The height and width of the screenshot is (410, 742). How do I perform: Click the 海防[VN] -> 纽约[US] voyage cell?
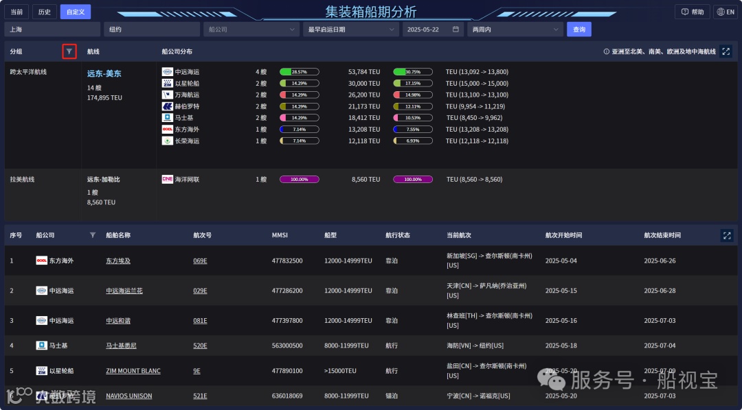(x=475, y=346)
